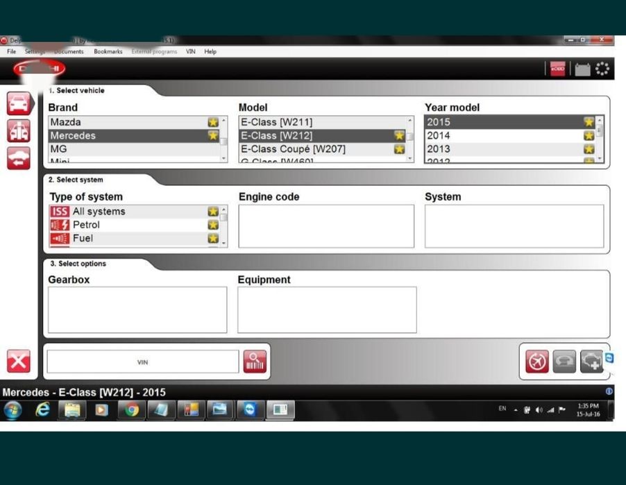Open the Windows Start button
This screenshot has width=626, height=485.
(x=12, y=410)
